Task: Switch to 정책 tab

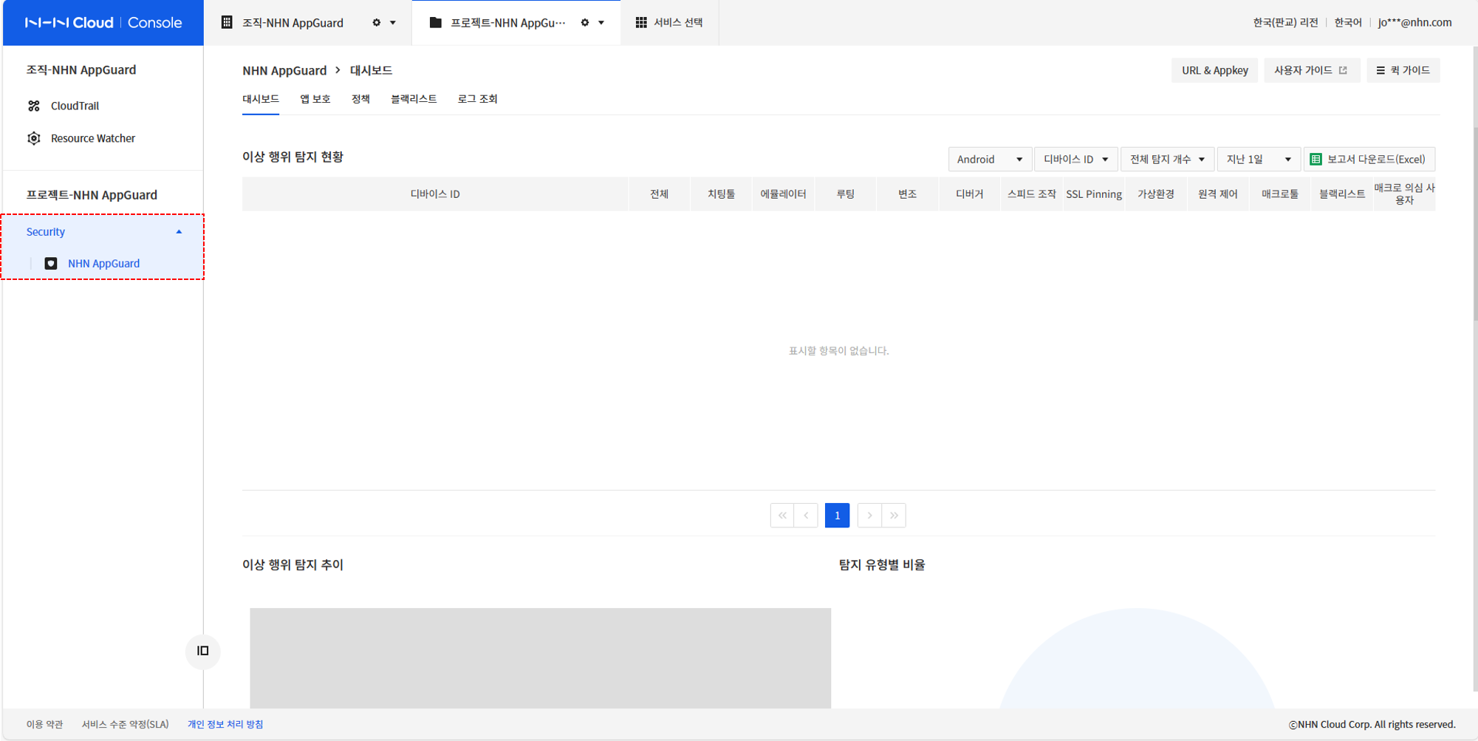Action: tap(360, 99)
